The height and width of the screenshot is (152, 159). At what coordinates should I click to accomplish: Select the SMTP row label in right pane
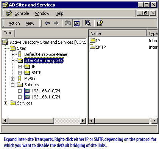coord(101,47)
